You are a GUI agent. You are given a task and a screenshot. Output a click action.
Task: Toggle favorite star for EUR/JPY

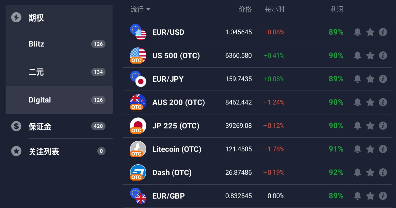pos(370,79)
